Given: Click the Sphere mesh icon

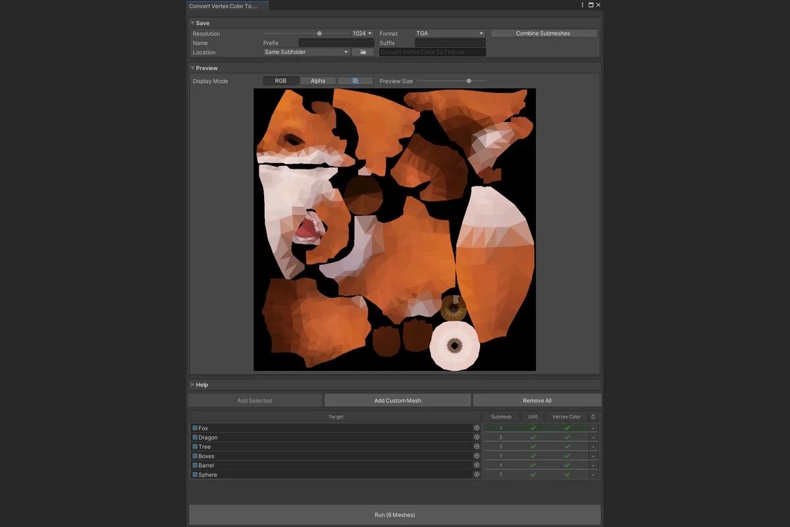Looking at the screenshot, I should (x=196, y=474).
